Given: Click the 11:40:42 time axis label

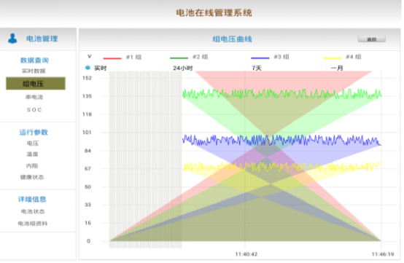Looking at the screenshot, I should pos(246,254).
